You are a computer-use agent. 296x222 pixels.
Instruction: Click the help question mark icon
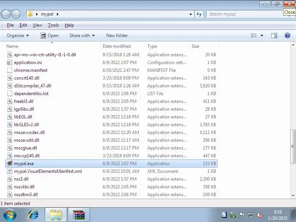[x=287, y=36]
